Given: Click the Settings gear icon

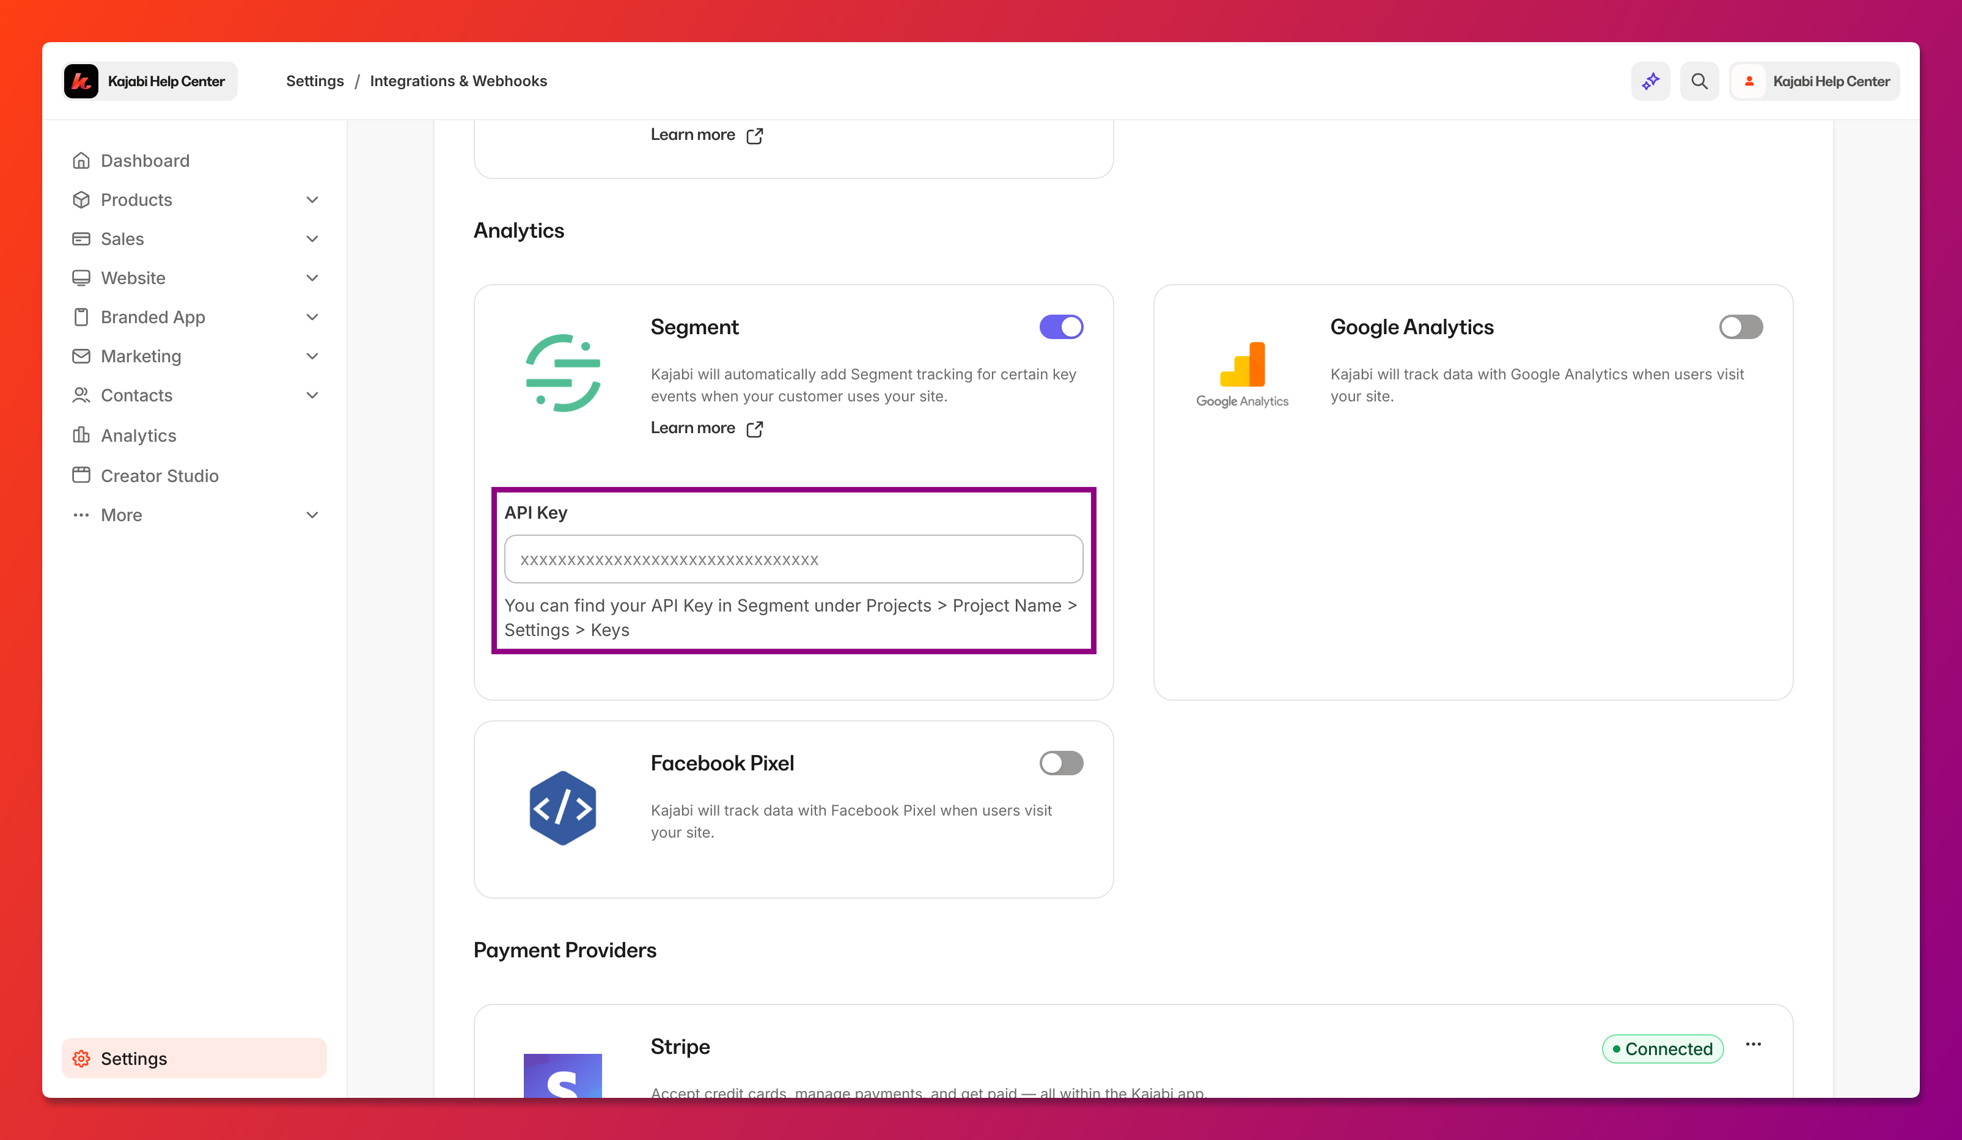Looking at the screenshot, I should pos(81,1058).
